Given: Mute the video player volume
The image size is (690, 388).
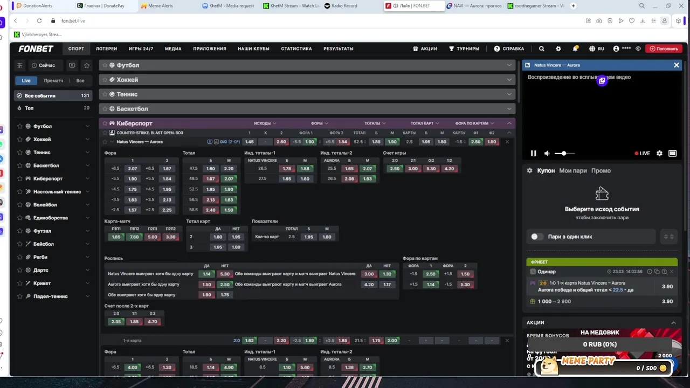Looking at the screenshot, I should click(547, 154).
